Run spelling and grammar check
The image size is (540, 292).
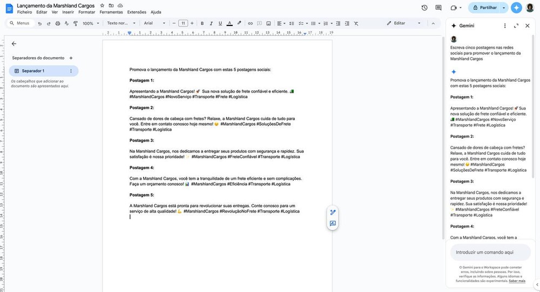click(x=66, y=23)
